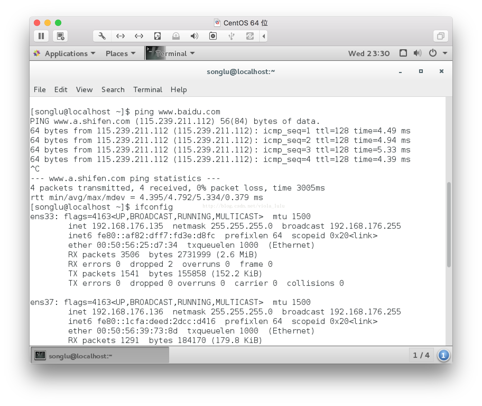Open the wrench settings icon
Viewport: 482px width, 406px height.
click(102, 36)
